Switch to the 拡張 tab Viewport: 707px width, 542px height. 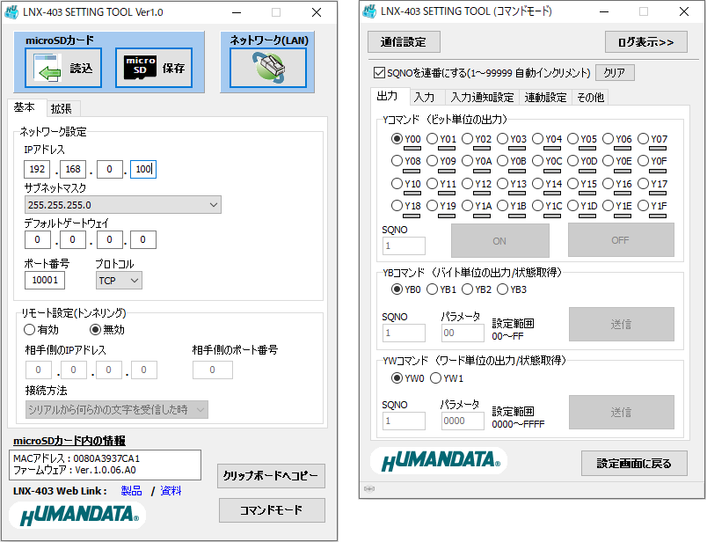pos(61,108)
